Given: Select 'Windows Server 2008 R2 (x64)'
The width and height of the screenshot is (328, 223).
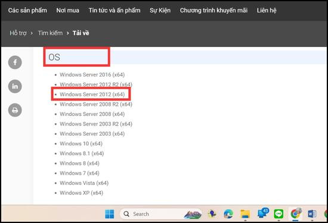Looking at the screenshot, I should click(x=96, y=104).
